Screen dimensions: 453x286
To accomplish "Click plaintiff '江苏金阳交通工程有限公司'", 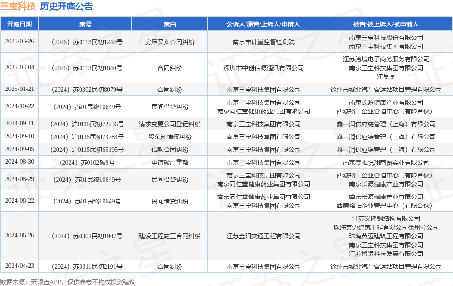I will (x=264, y=237).
